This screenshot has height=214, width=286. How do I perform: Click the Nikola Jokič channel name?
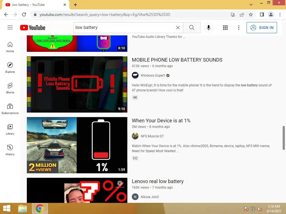tap(150, 197)
